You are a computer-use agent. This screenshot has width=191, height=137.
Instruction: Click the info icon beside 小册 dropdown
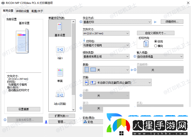pyautogui.click(x=81, y=95)
